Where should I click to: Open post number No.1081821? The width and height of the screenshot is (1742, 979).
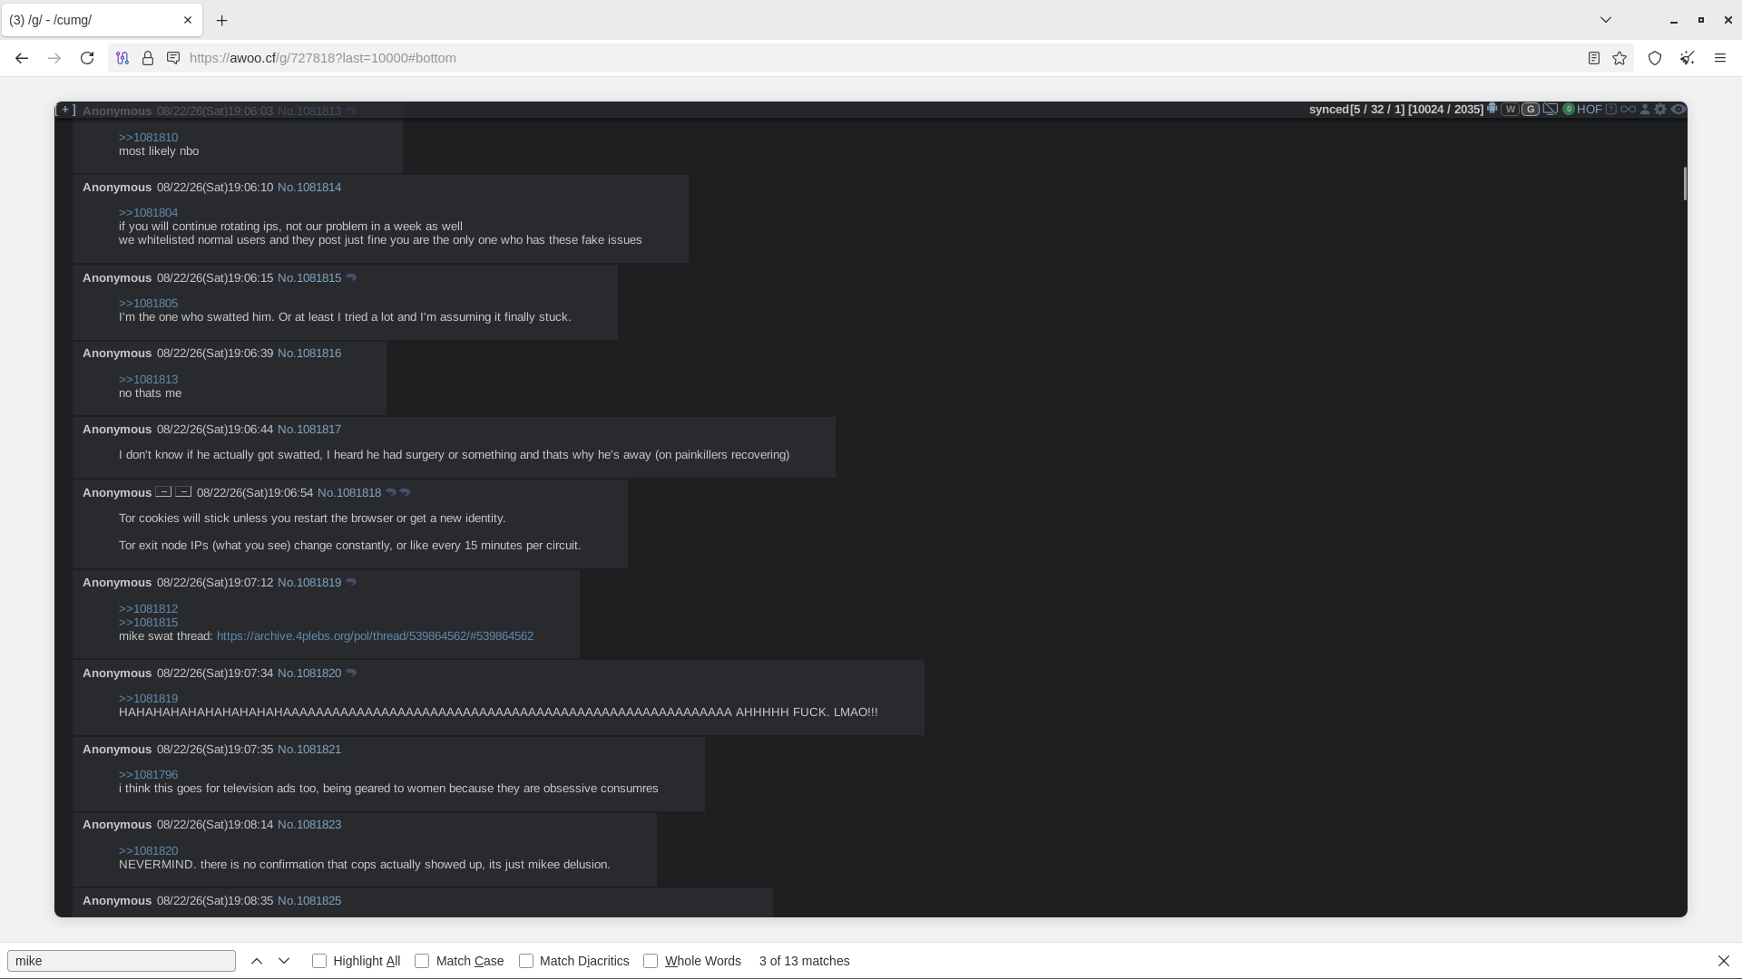309,750
